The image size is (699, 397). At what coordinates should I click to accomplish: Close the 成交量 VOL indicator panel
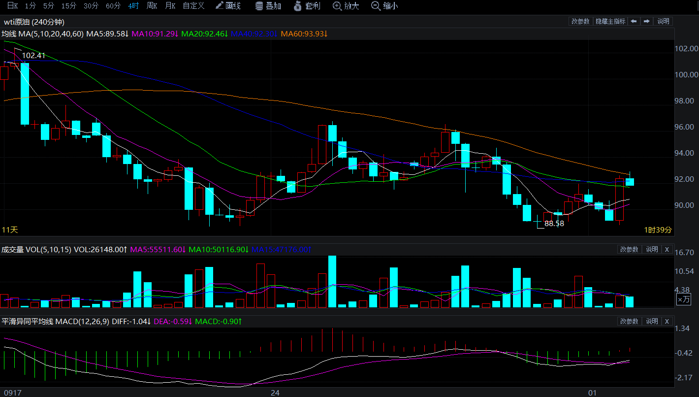click(x=667, y=249)
